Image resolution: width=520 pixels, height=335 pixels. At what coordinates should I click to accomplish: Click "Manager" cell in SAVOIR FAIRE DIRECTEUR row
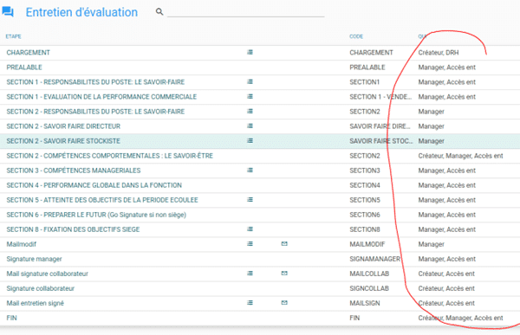pos(431,126)
